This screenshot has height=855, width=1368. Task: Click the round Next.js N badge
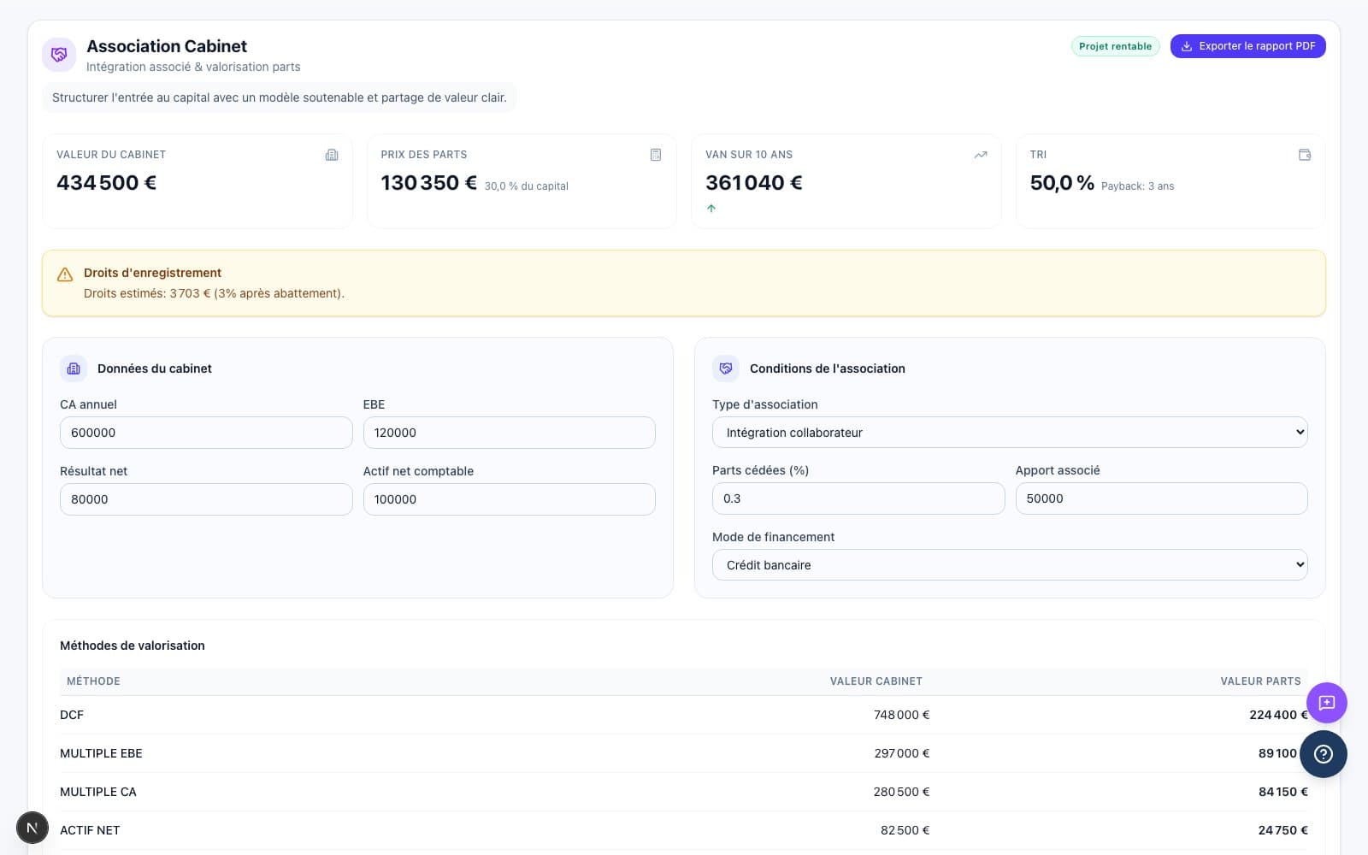tap(32, 828)
